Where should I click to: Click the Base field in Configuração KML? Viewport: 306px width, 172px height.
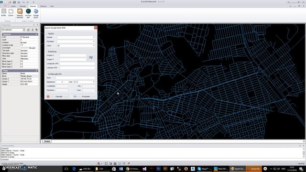[x=76, y=77]
